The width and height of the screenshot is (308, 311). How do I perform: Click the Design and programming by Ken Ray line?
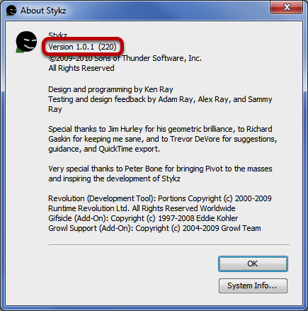click(x=110, y=89)
